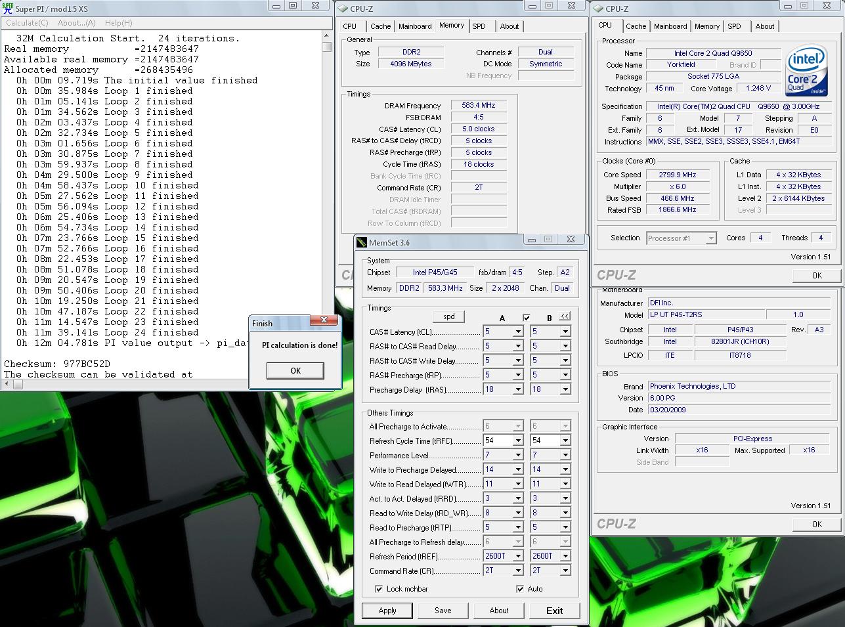Click the Super PI title bar icon
This screenshot has width=845, height=627.
7,8
